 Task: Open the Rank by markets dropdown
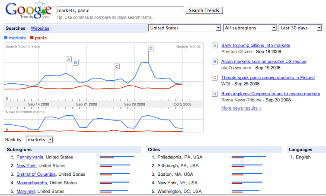click(39, 139)
